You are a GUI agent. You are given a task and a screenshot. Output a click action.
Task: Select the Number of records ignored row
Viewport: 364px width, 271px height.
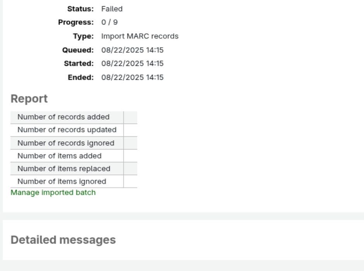[66, 143]
